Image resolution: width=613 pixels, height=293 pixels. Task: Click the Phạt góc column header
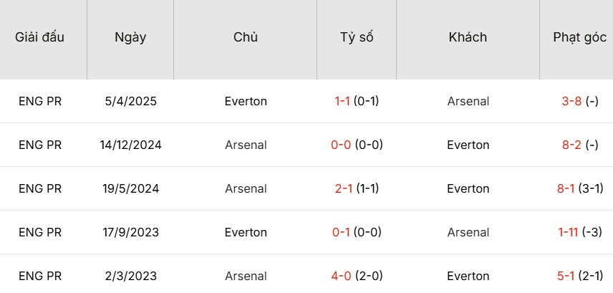[579, 38]
